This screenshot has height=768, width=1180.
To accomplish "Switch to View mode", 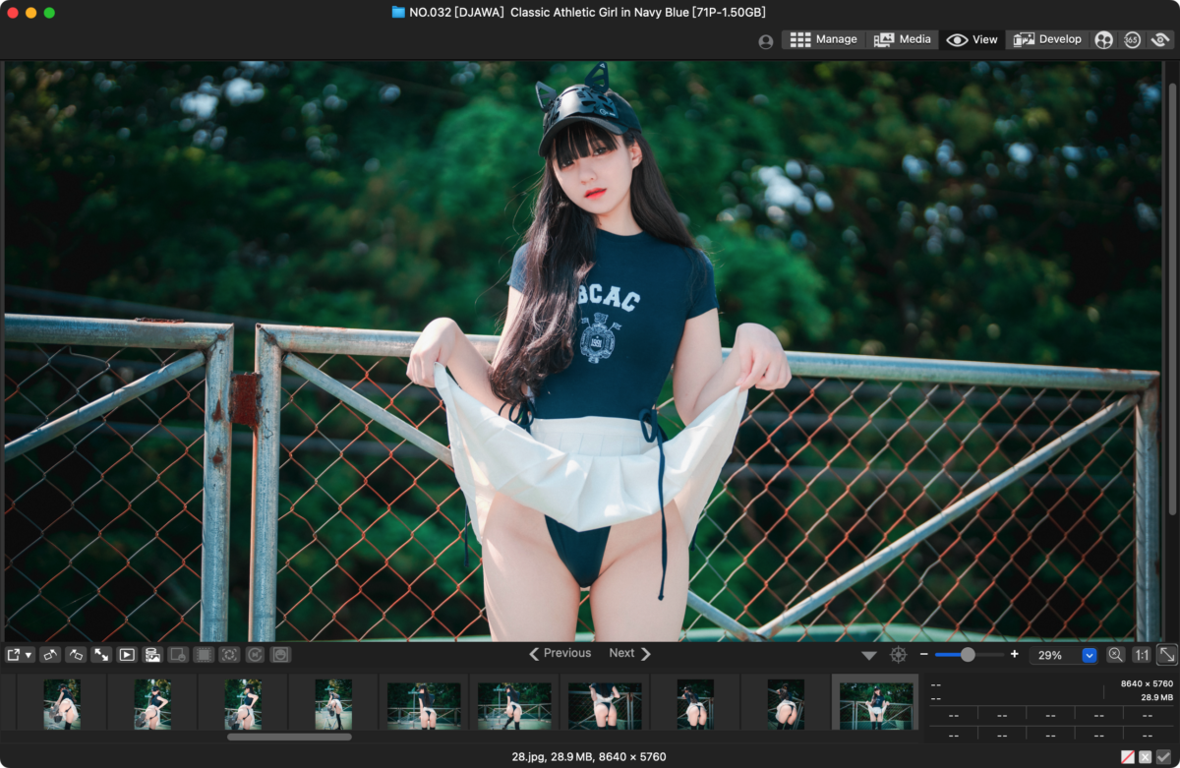I will click(972, 39).
